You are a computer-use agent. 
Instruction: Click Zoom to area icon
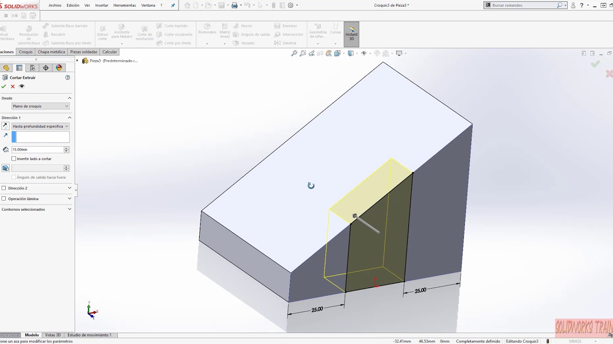[303, 54]
